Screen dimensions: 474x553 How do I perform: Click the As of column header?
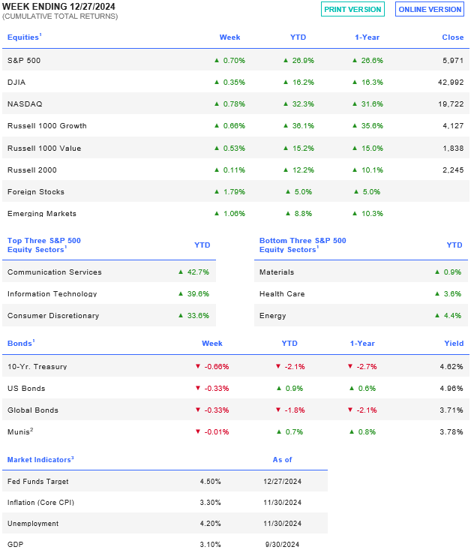[282, 460]
